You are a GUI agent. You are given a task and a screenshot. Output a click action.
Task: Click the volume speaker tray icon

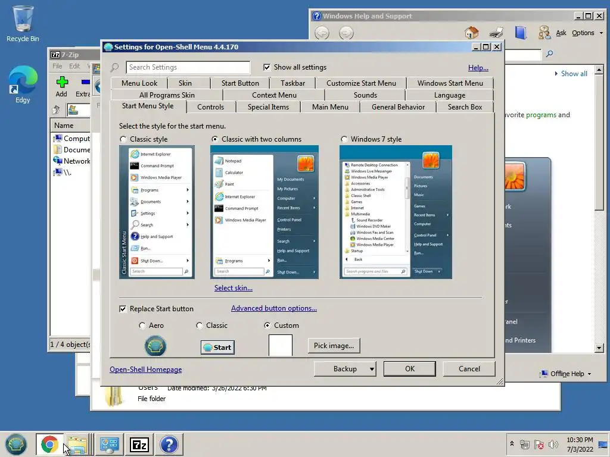553,444
